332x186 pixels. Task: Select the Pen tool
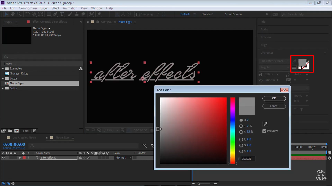[x=56, y=14]
